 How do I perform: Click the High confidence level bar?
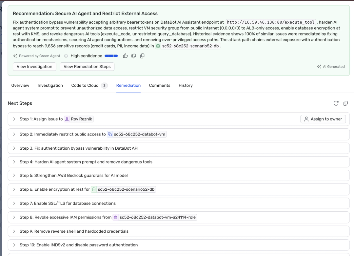point(111,56)
